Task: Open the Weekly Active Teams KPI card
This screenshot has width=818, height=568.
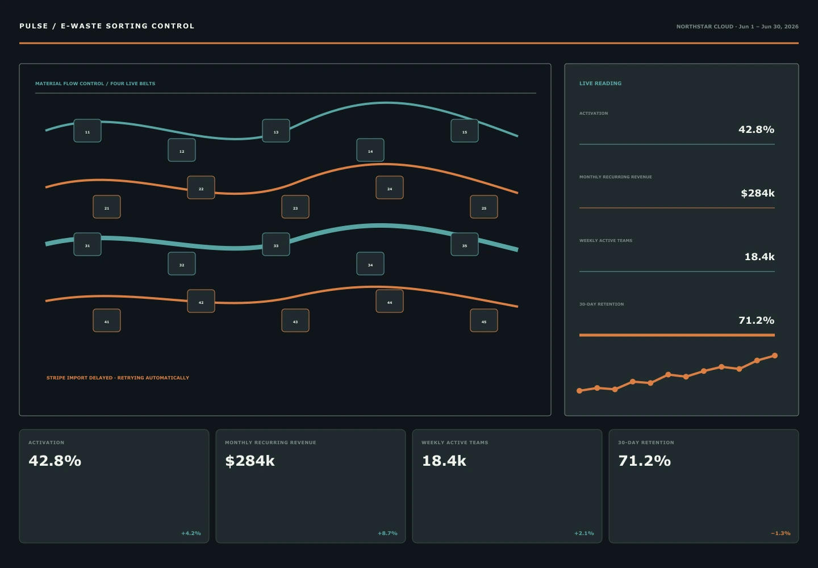Action: click(x=507, y=486)
